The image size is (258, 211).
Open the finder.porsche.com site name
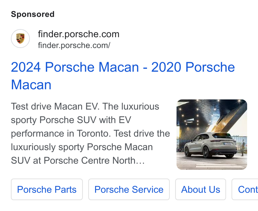[78, 34]
